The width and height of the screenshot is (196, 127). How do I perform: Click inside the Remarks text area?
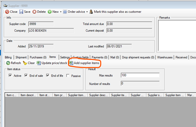[177, 35]
